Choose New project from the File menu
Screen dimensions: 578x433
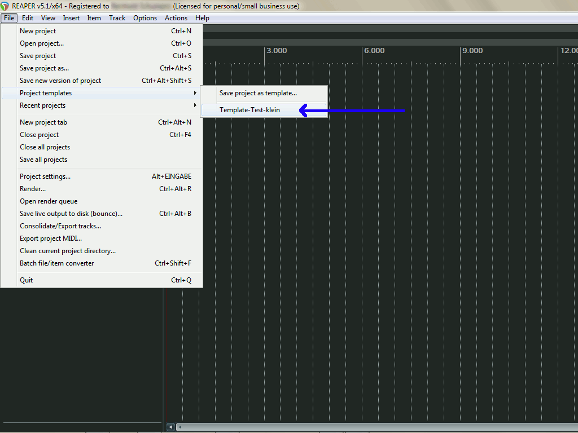coord(102,31)
